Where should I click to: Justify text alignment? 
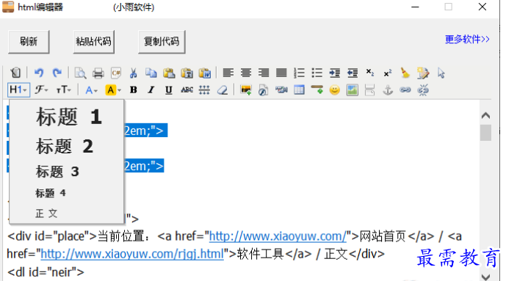tap(281, 73)
